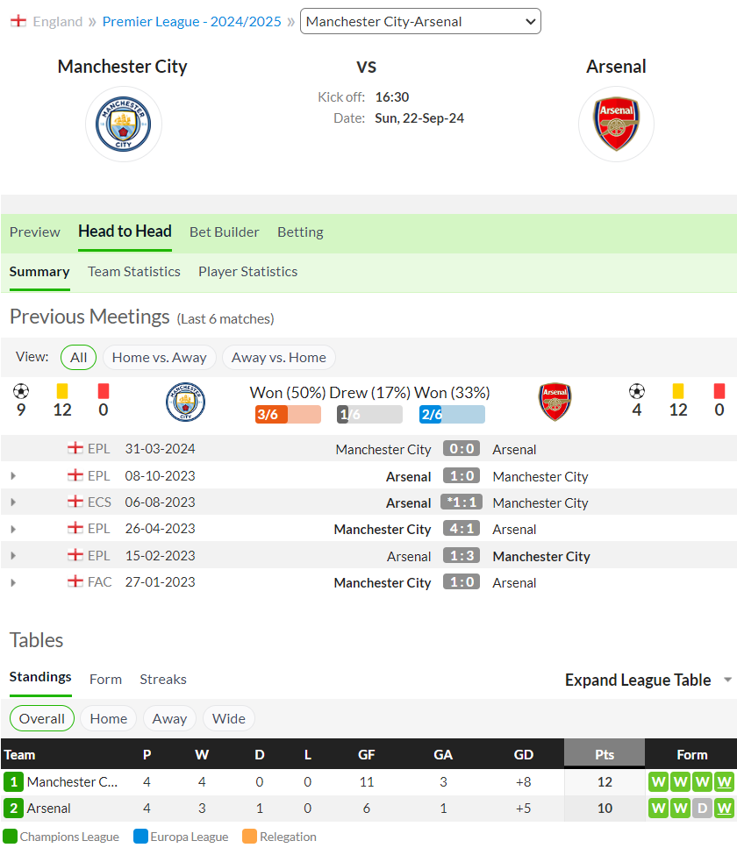Open the Premier League - 2024/2025 link
Image resolution: width=737 pixels, height=855 pixels.
click(191, 21)
